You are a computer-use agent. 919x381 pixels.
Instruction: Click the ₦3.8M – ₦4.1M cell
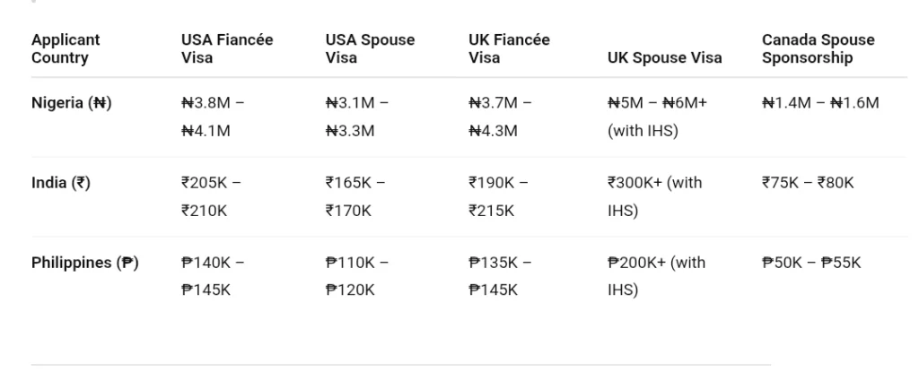[x=214, y=117]
